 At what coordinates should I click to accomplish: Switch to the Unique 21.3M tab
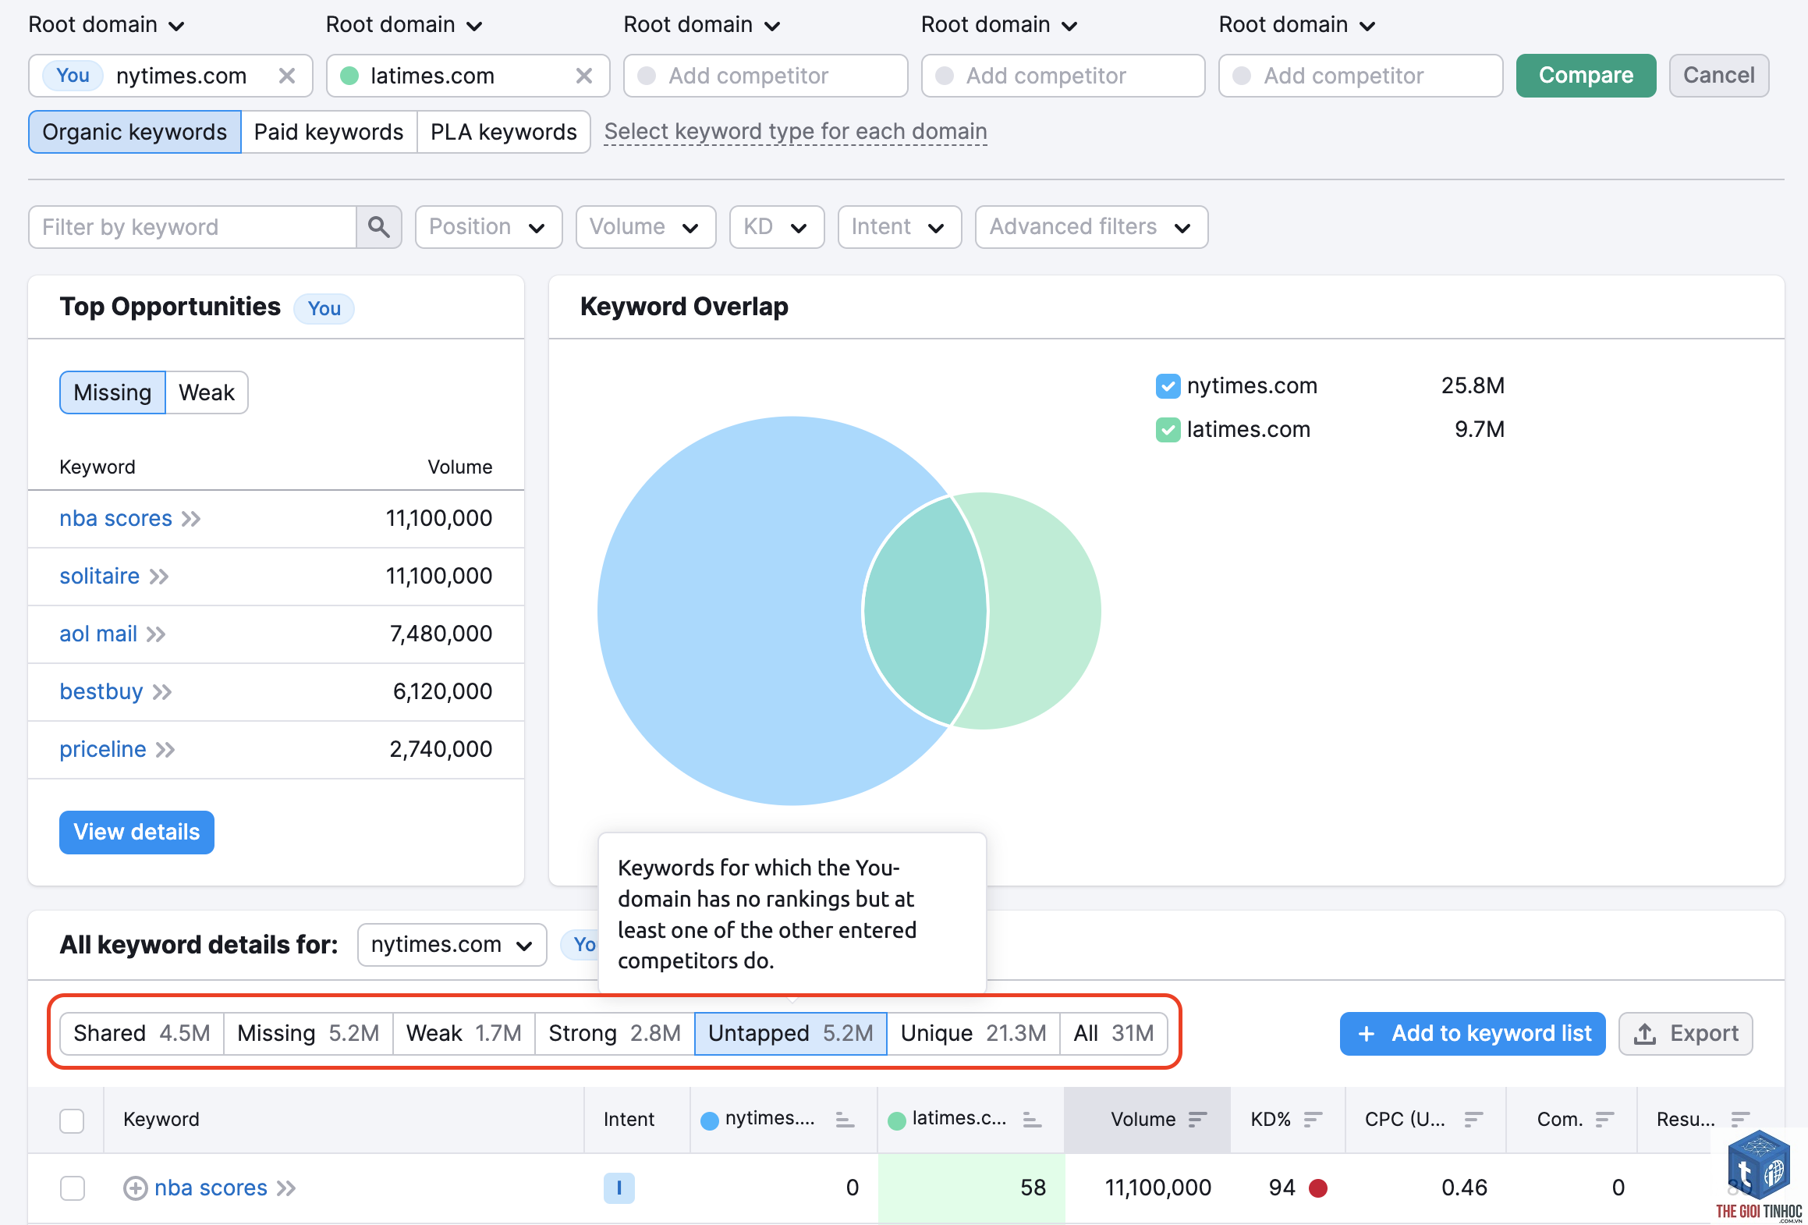point(973,1034)
